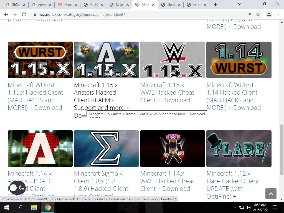Close the tab with Chinese title
The image size is (284, 213).
coord(102,5)
